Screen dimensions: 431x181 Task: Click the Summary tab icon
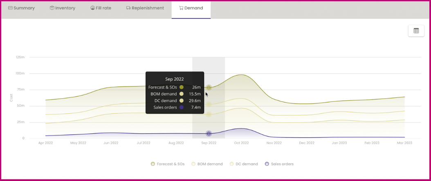point(10,8)
